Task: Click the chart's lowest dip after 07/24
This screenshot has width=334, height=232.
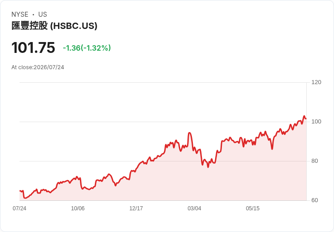Action: [25, 198]
